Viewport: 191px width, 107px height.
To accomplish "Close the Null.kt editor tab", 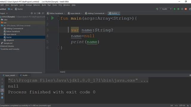I will click(x=118, y=13).
